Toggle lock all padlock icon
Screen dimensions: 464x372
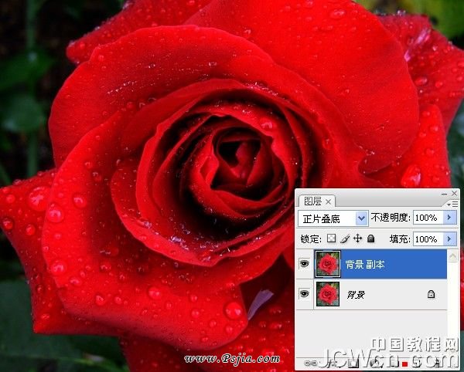tap(370, 238)
